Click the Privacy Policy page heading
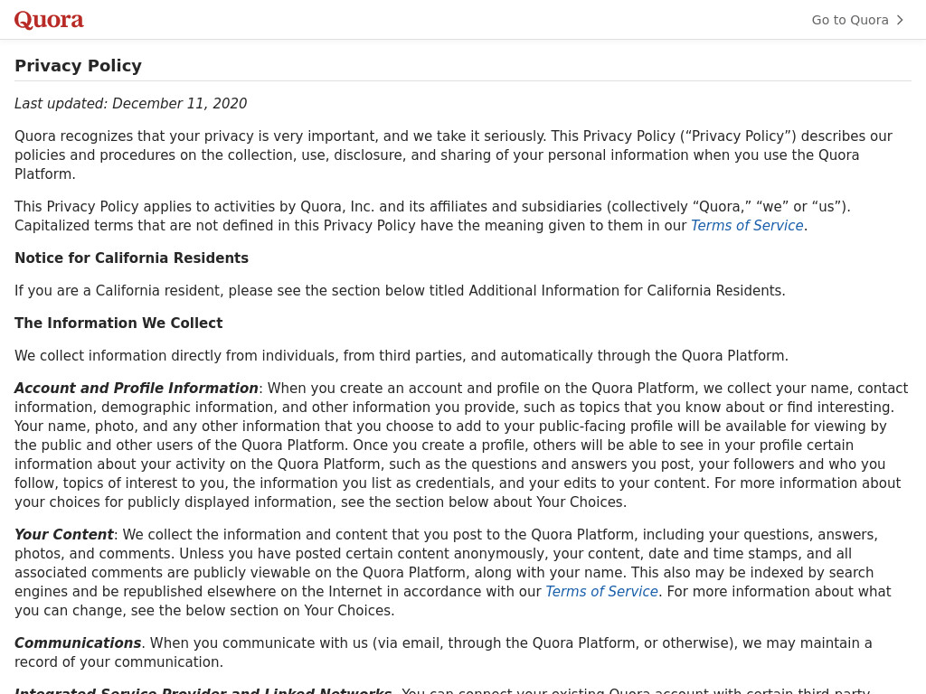 (78, 65)
